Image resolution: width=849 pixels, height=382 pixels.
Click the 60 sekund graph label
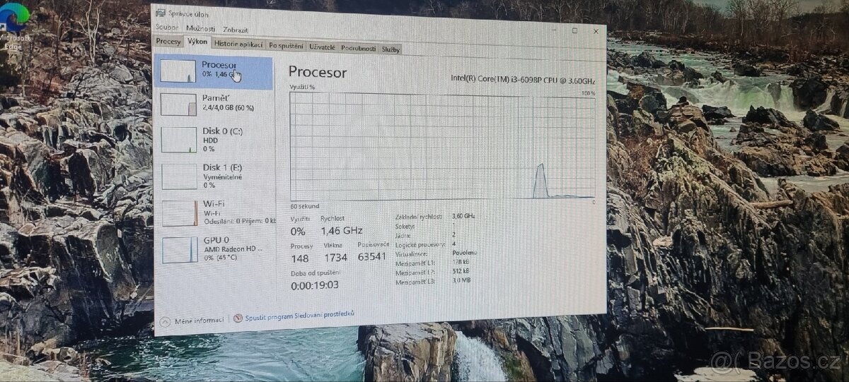(x=304, y=206)
